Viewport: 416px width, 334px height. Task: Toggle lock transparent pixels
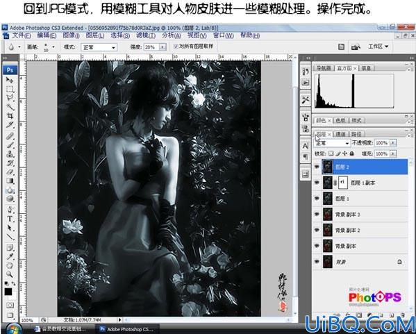331,153
